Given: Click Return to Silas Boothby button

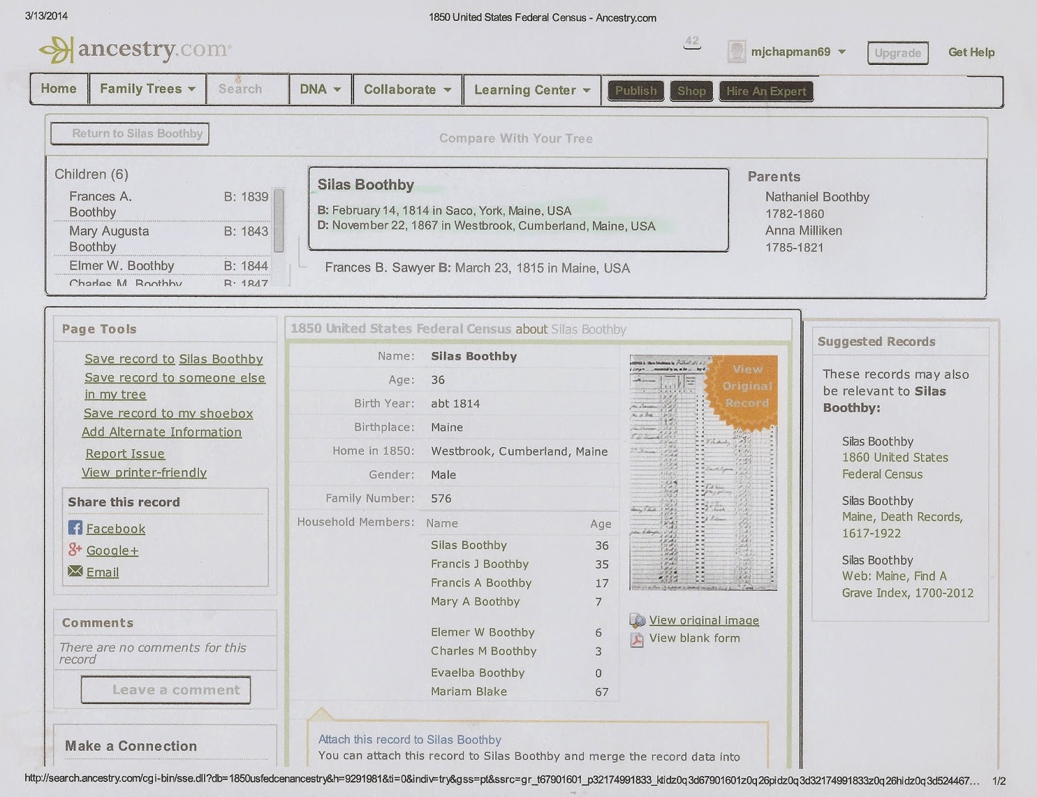Looking at the screenshot, I should [x=130, y=133].
